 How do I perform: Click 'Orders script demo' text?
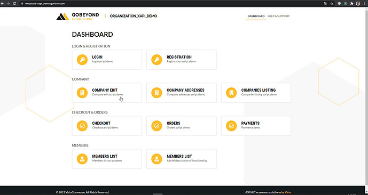178,127
